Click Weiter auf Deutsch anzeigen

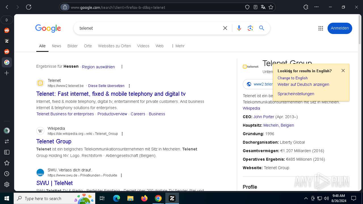pyautogui.click(x=303, y=84)
